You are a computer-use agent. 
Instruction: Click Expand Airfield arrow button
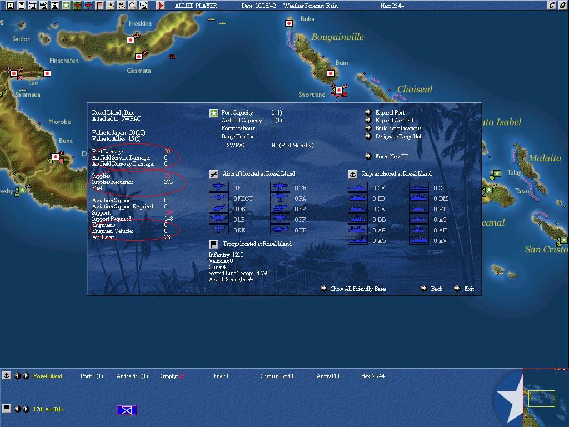[x=368, y=120]
